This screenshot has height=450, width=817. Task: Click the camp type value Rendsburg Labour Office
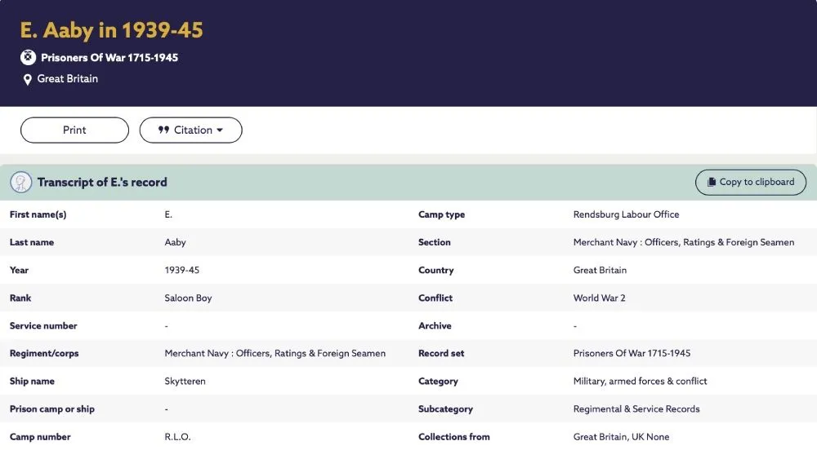pos(626,215)
